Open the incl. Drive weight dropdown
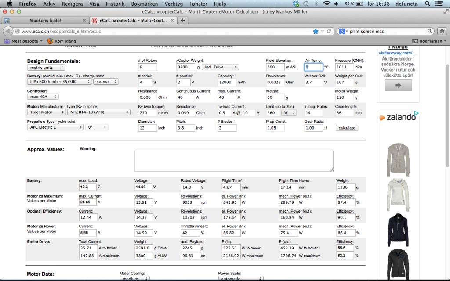The image size is (450, 281). [220, 67]
